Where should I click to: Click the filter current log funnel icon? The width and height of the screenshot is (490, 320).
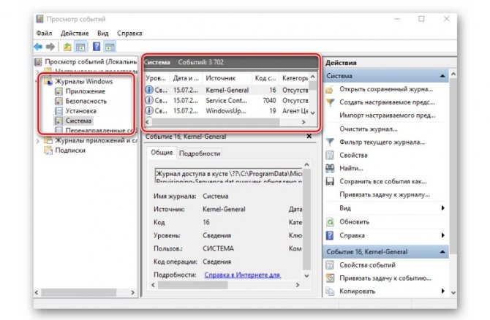coord(330,142)
